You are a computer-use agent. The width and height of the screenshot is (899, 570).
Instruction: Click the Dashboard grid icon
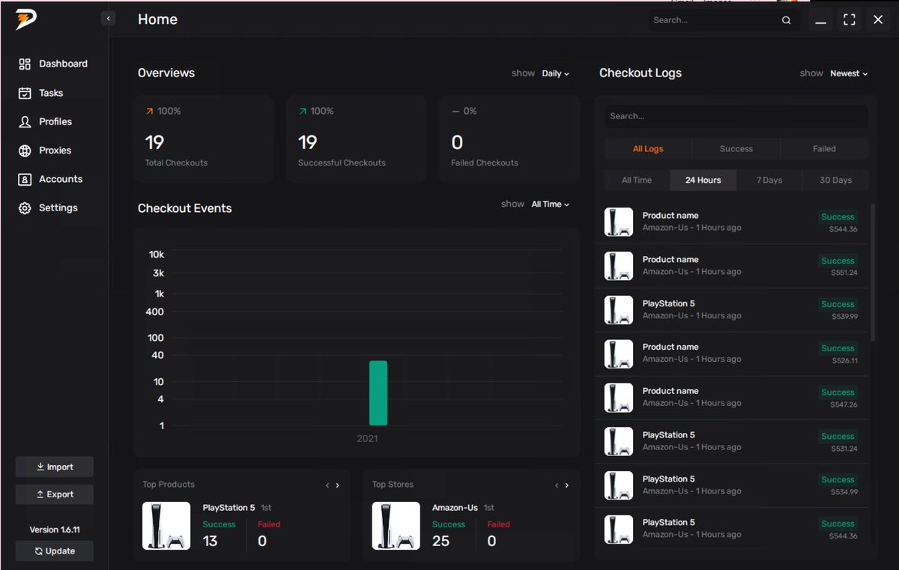(25, 64)
